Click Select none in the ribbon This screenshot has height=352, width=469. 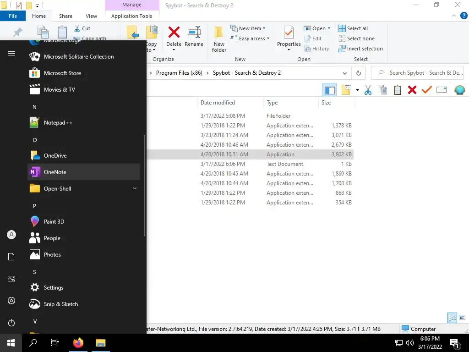click(x=356, y=38)
